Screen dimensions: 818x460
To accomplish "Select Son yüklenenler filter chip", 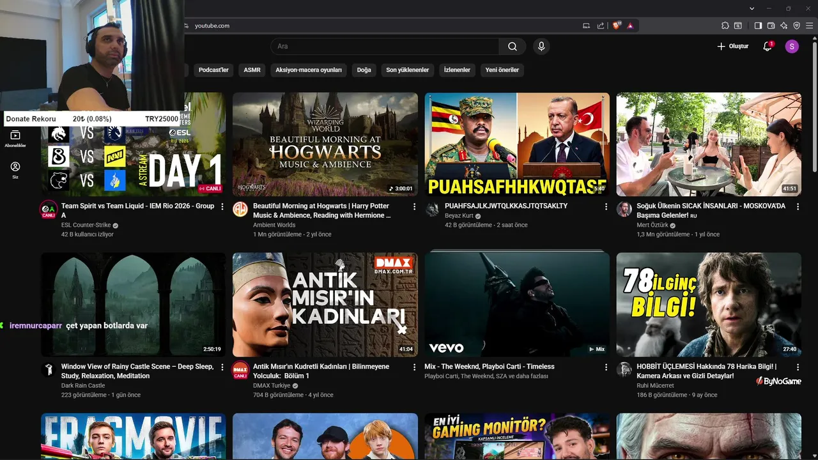I will (407, 70).
